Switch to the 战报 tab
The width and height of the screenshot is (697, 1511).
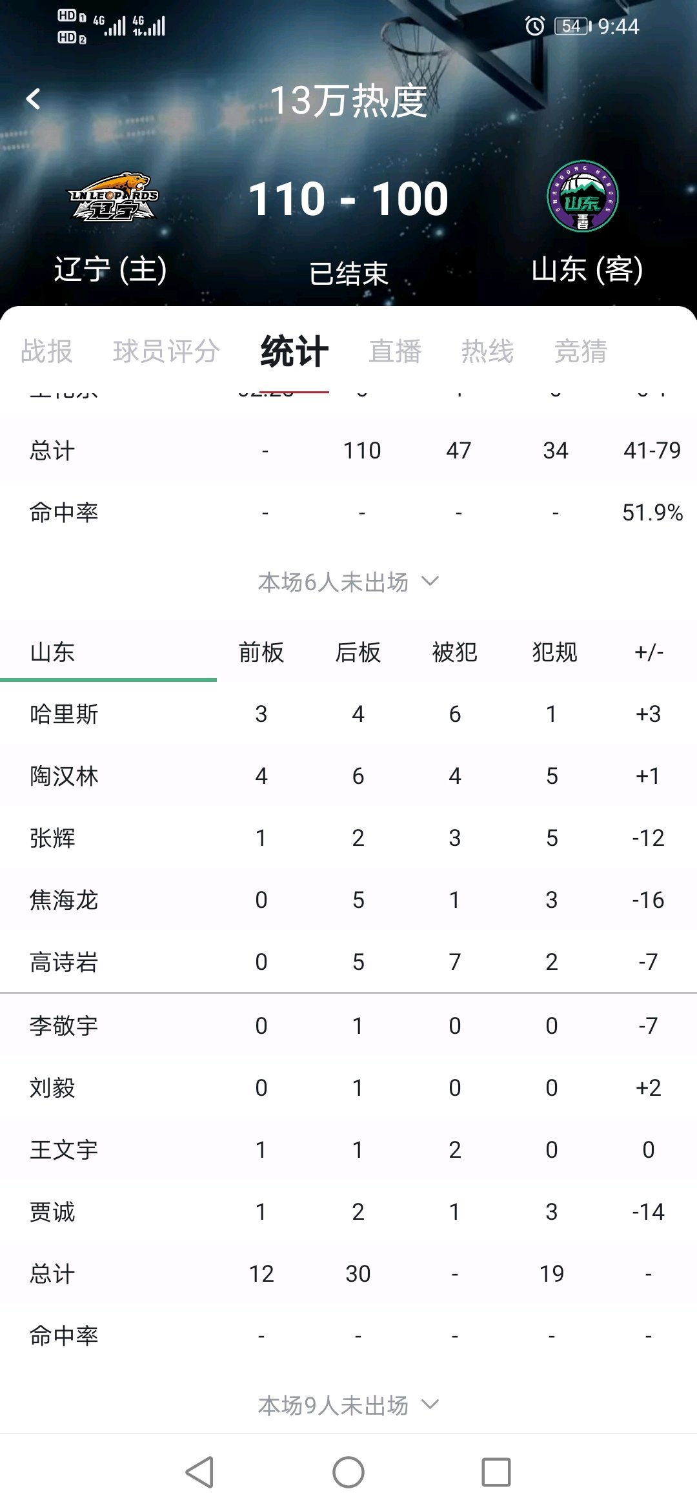coord(46,351)
